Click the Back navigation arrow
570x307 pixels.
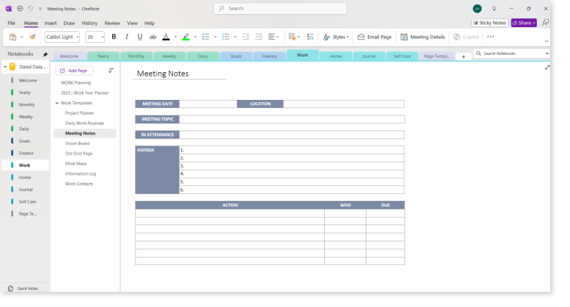[20, 8]
